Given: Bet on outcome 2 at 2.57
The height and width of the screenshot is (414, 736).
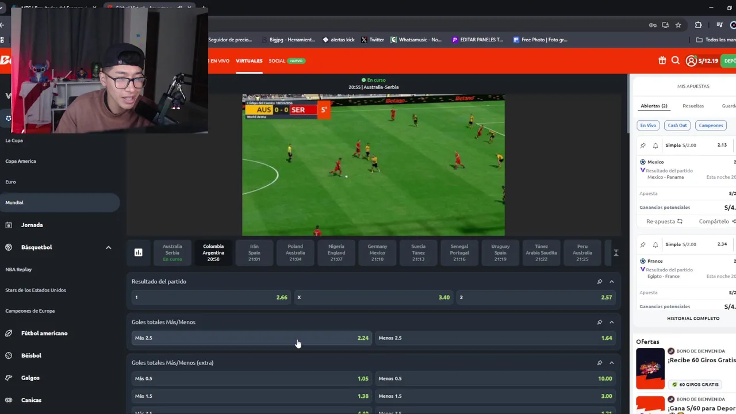Looking at the screenshot, I should 536,297.
